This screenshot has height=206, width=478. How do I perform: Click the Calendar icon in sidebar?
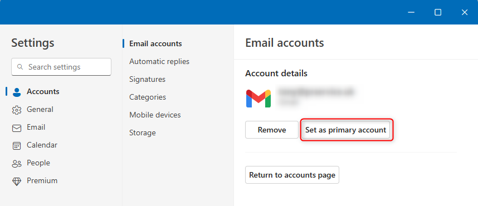click(17, 146)
